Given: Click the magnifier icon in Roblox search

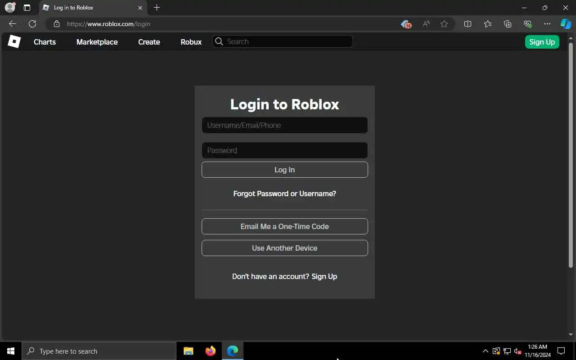Looking at the screenshot, I should pyautogui.click(x=219, y=41).
